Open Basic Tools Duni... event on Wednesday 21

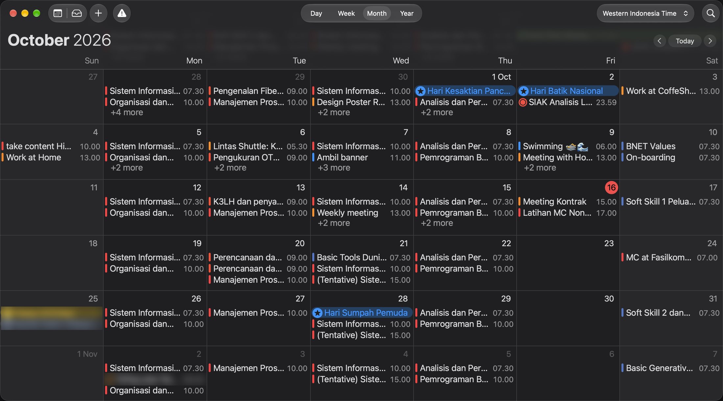361,258
